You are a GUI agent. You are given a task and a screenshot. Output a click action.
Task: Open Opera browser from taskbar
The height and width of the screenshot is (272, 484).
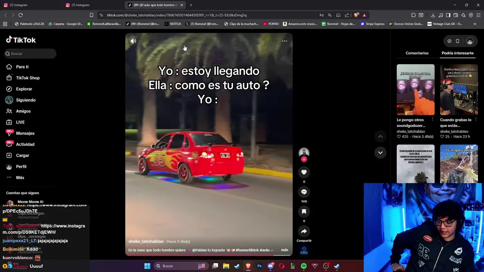click(281, 266)
